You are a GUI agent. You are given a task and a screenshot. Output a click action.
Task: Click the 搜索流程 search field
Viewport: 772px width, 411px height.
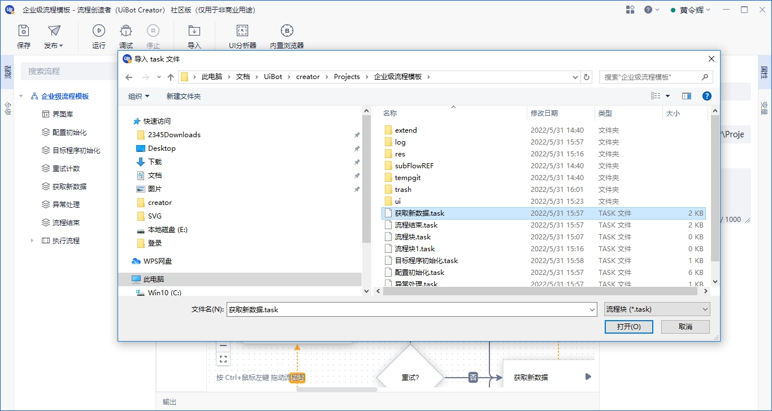pyautogui.click(x=70, y=71)
